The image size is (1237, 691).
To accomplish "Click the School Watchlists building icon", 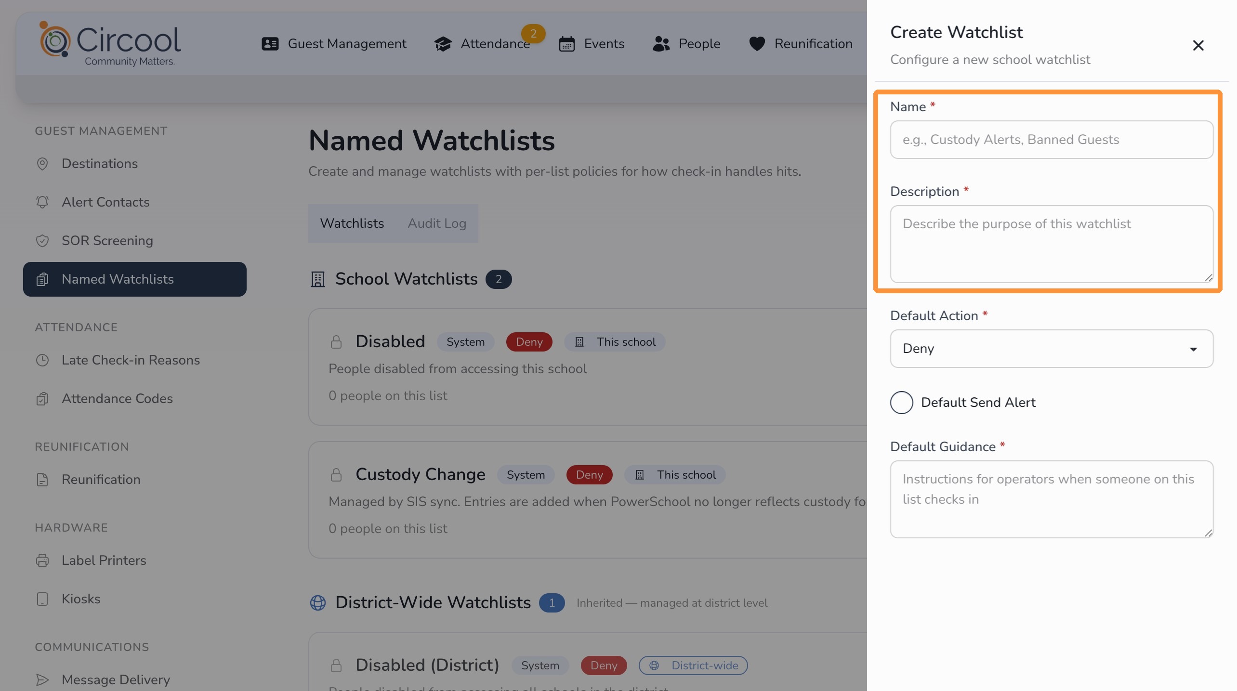I will (318, 279).
